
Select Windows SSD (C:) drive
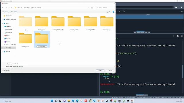11,45
